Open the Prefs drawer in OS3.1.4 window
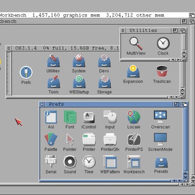195x195 pixels. [x=26, y=72]
